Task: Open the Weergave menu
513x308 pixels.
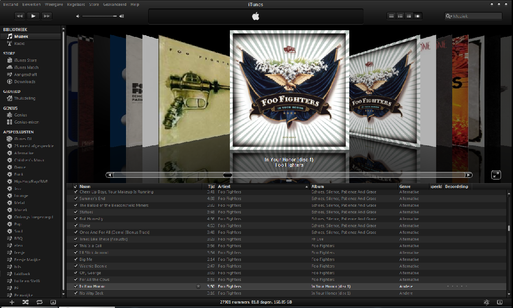Action: click(x=54, y=4)
